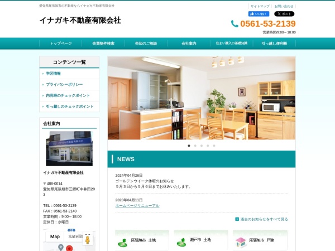335x251 pixels.
Task: Click the green land icon for 瀬戸市 土地
Action: pyautogui.click(x=181, y=242)
